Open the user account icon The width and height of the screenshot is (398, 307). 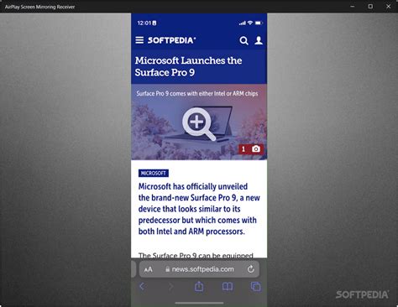click(x=259, y=40)
